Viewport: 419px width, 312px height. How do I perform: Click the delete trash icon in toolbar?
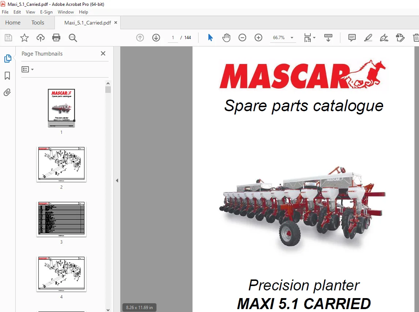point(416,38)
